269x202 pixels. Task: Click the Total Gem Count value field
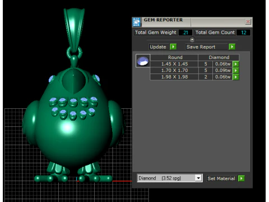[243, 33]
